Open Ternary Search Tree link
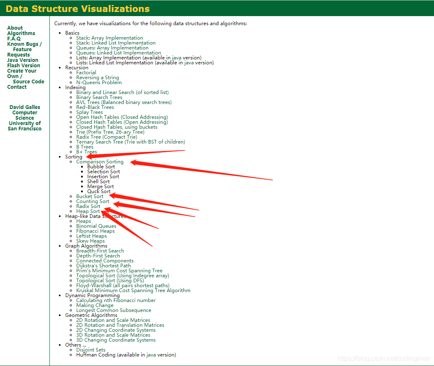This screenshot has height=366, width=434. pyautogui.click(x=131, y=142)
